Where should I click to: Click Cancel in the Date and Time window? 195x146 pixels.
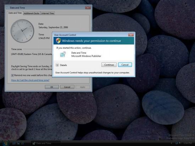(67, 87)
